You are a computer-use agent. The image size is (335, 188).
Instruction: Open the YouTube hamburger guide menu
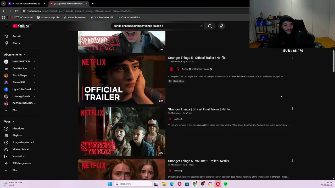[6, 26]
